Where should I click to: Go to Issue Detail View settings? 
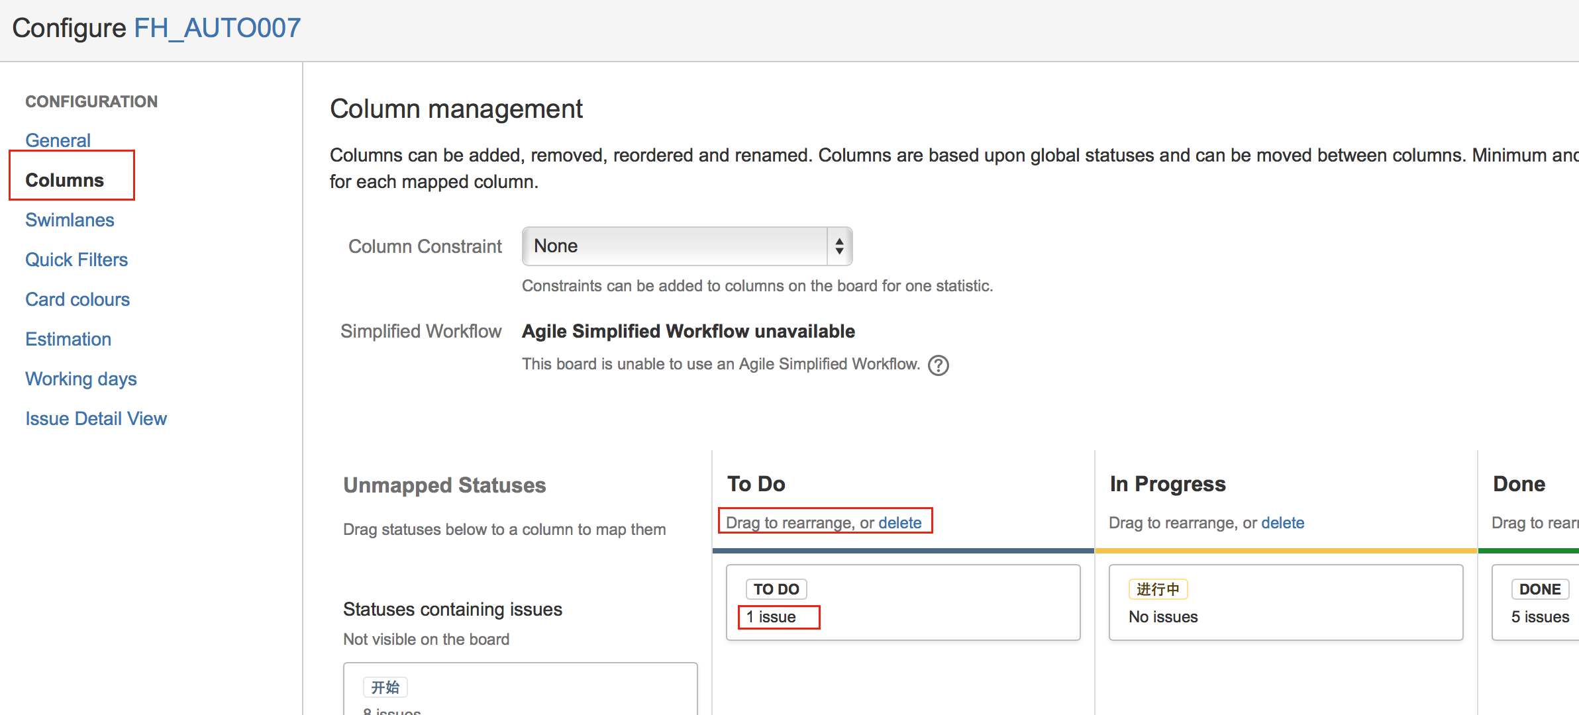(96, 418)
